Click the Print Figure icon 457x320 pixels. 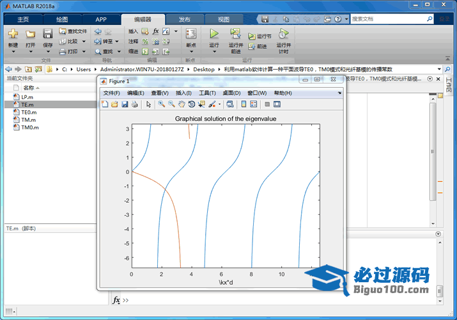pyautogui.click(x=135, y=104)
